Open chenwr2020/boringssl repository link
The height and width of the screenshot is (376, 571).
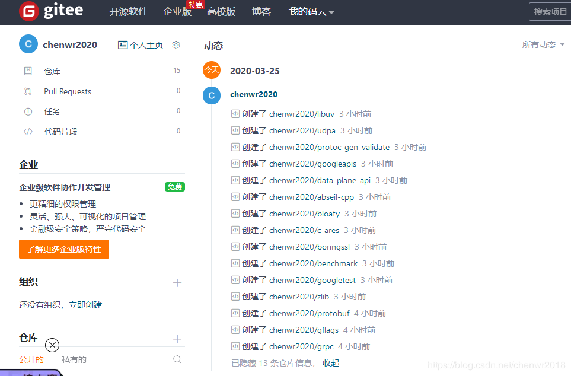point(310,247)
